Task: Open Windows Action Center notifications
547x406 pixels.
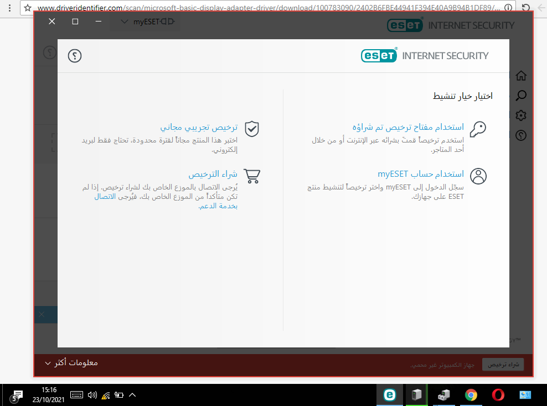Action: click(16, 396)
